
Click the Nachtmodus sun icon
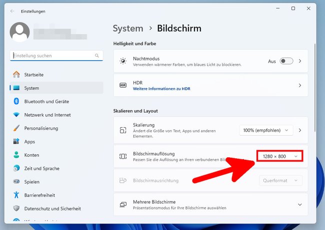point(123,61)
